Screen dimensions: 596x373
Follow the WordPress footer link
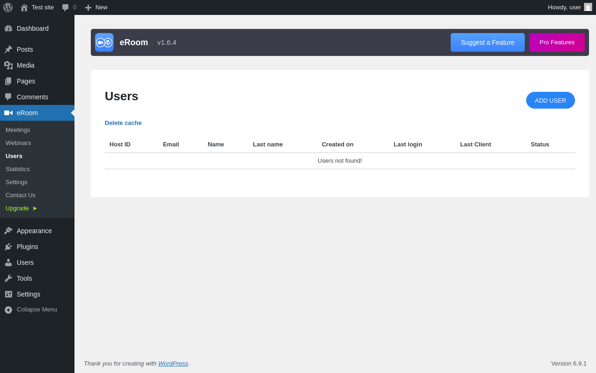point(173,363)
